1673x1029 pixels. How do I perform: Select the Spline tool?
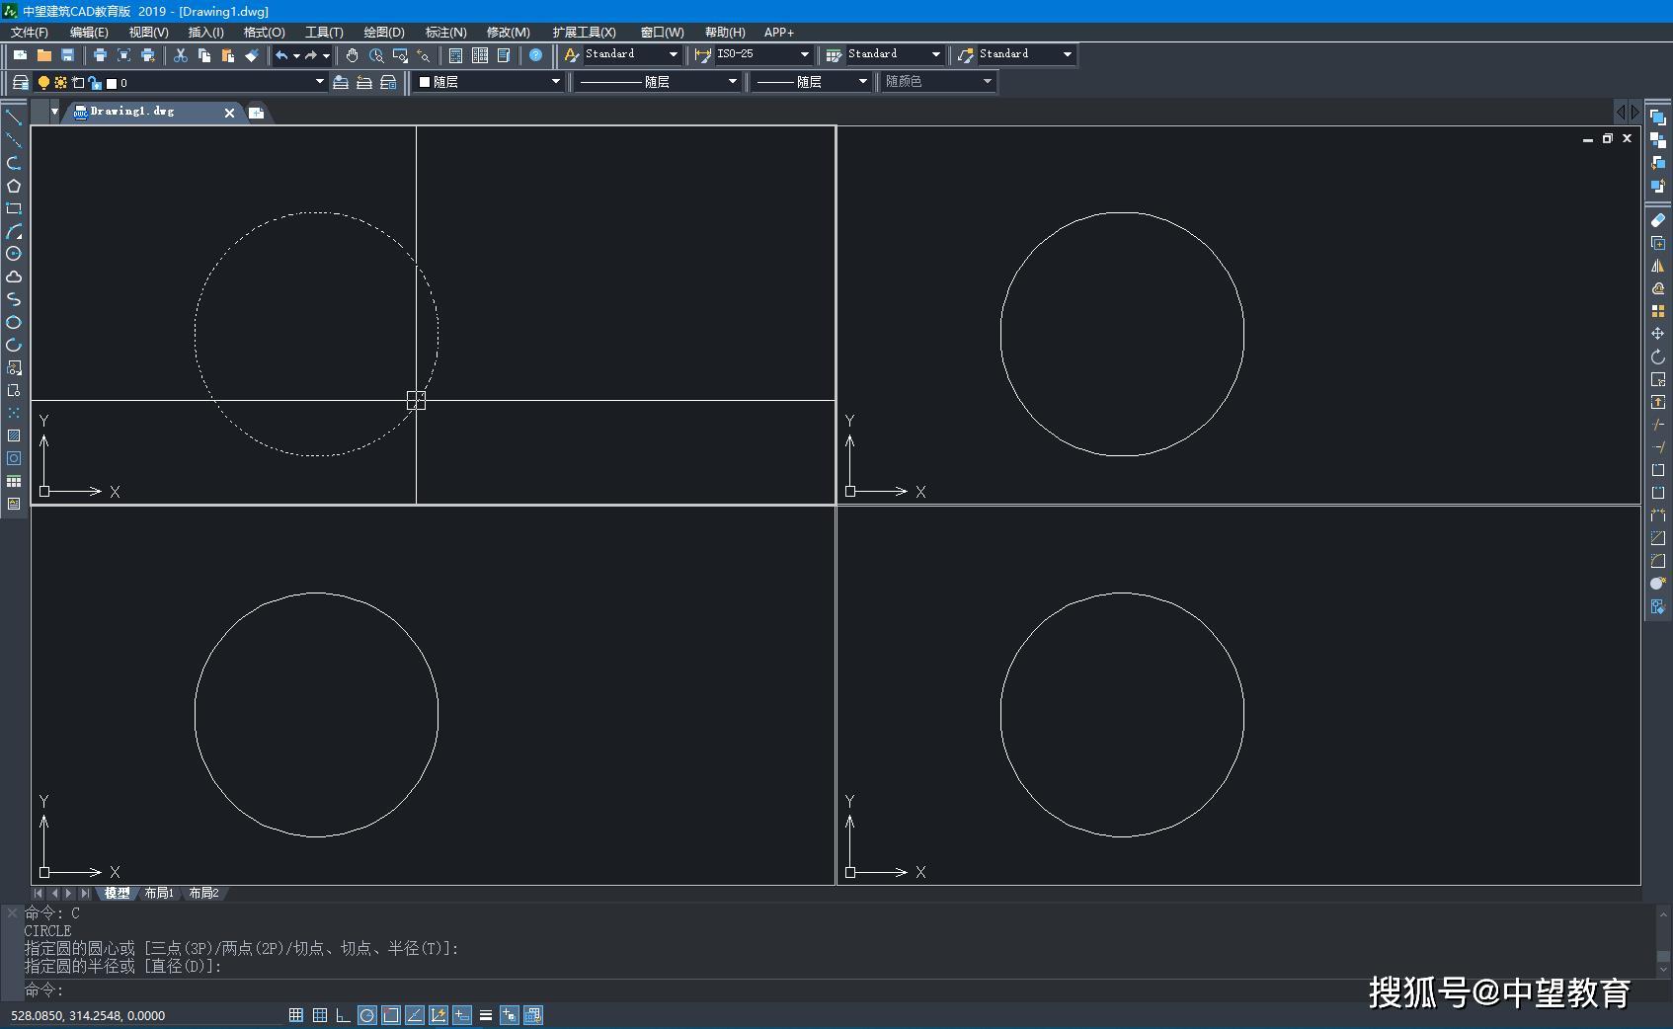click(14, 299)
